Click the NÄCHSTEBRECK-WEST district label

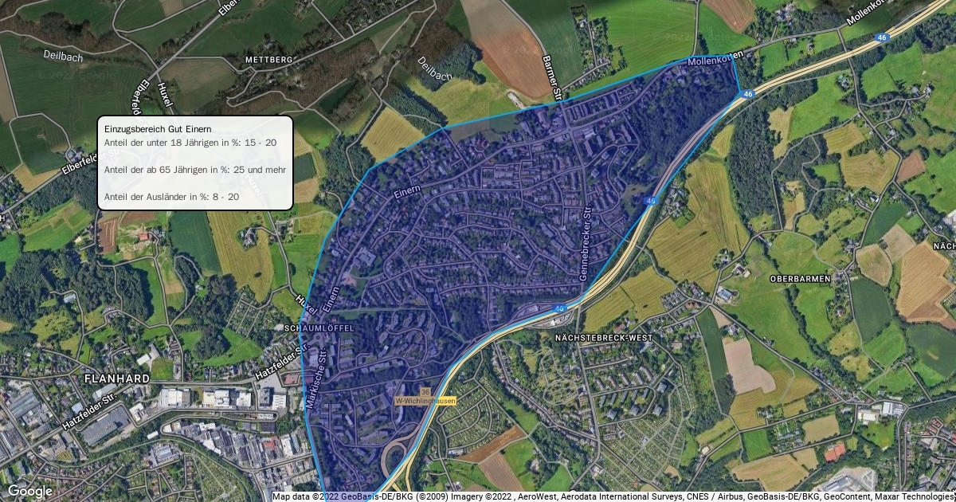point(603,338)
